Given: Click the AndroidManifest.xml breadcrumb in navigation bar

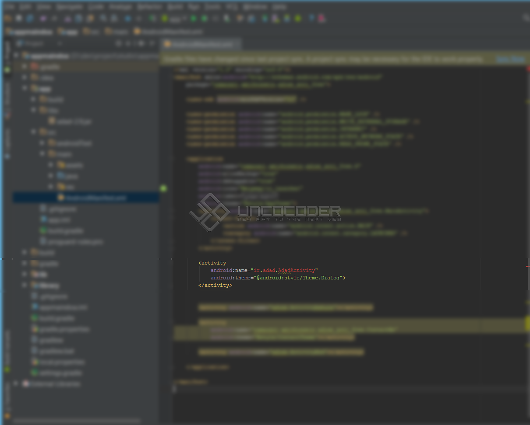Looking at the screenshot, I should click(169, 32).
